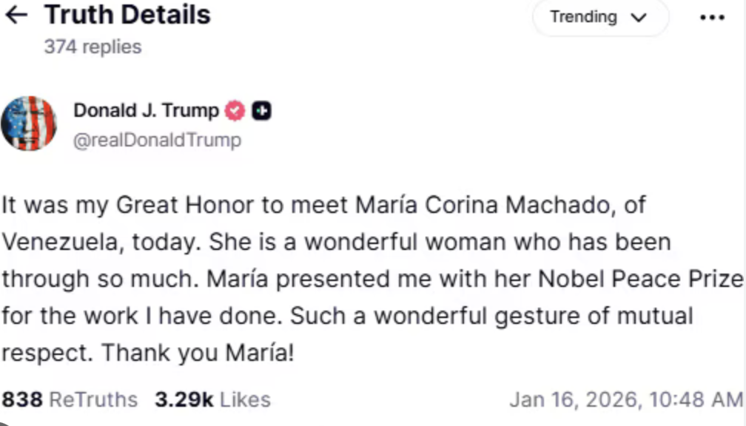
Task: Click the Truth Details page heading
Action: (127, 15)
